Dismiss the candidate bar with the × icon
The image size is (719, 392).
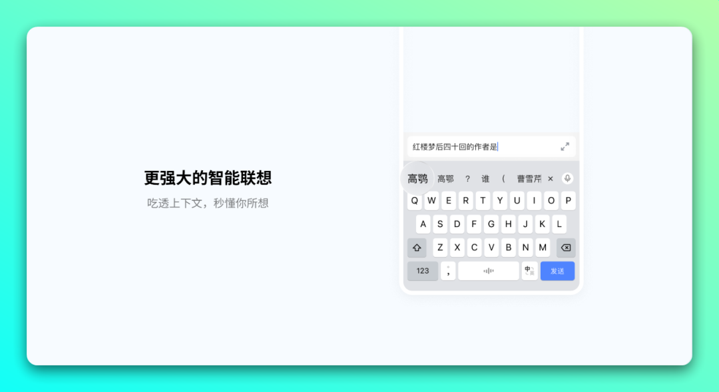pos(551,178)
